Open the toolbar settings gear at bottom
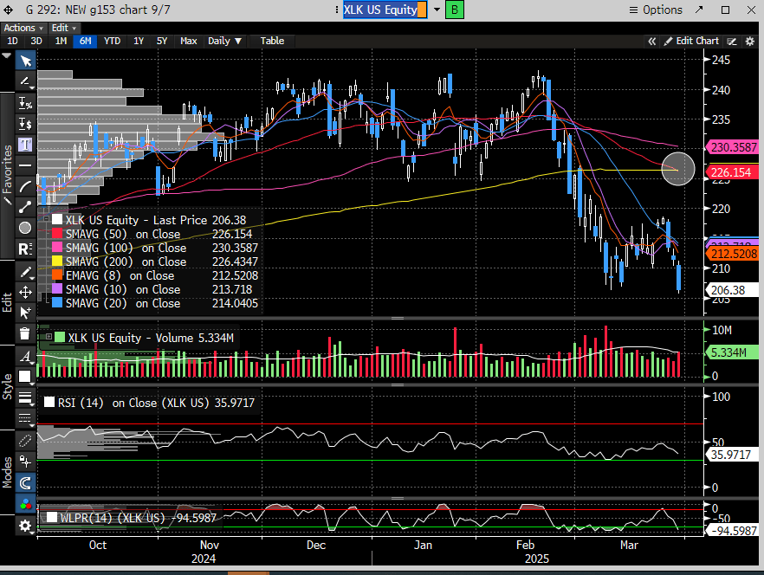Screen dimensions: 764x575 [x=25, y=526]
